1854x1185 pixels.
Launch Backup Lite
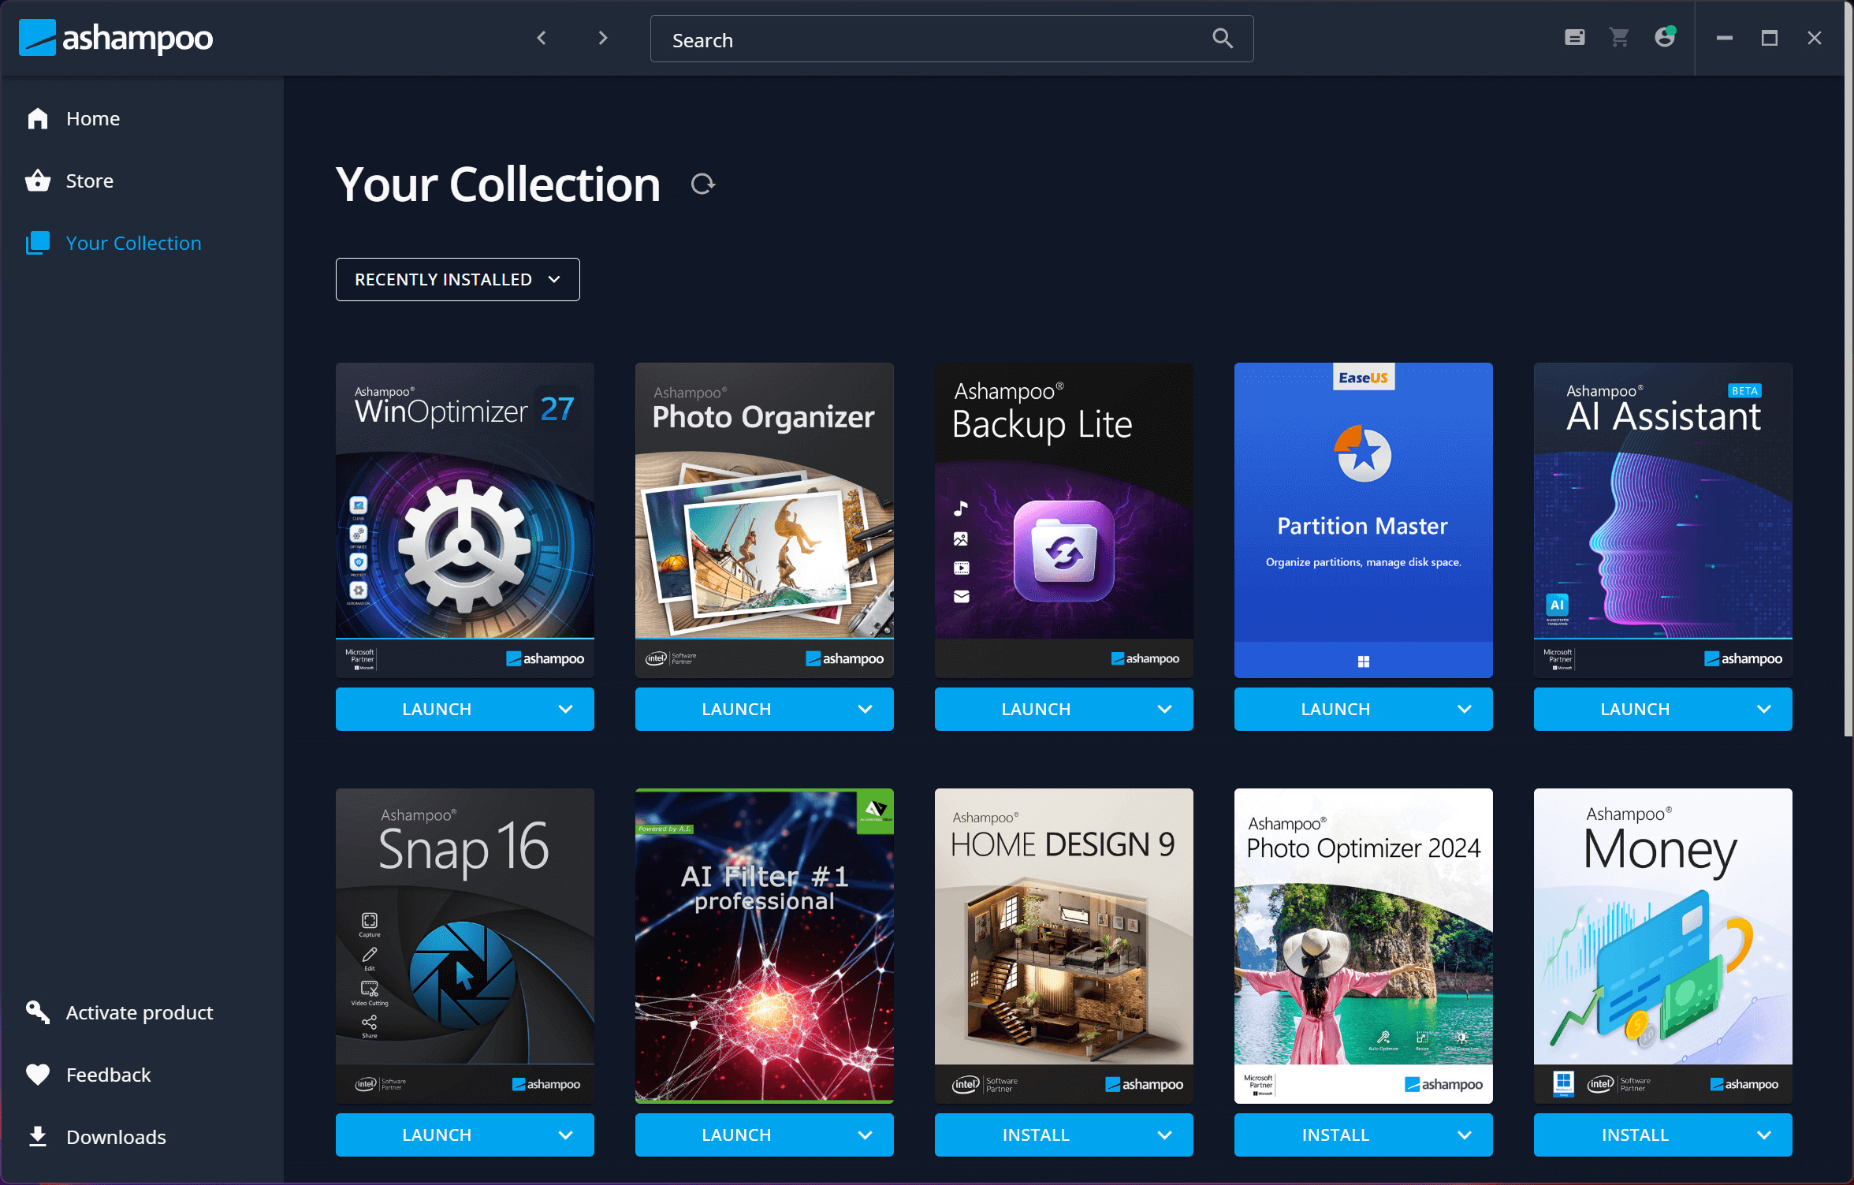1036,709
